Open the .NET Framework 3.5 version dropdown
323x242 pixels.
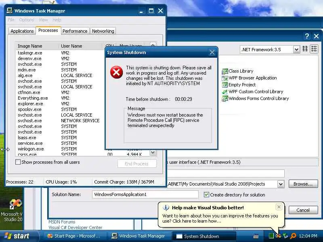point(296,50)
